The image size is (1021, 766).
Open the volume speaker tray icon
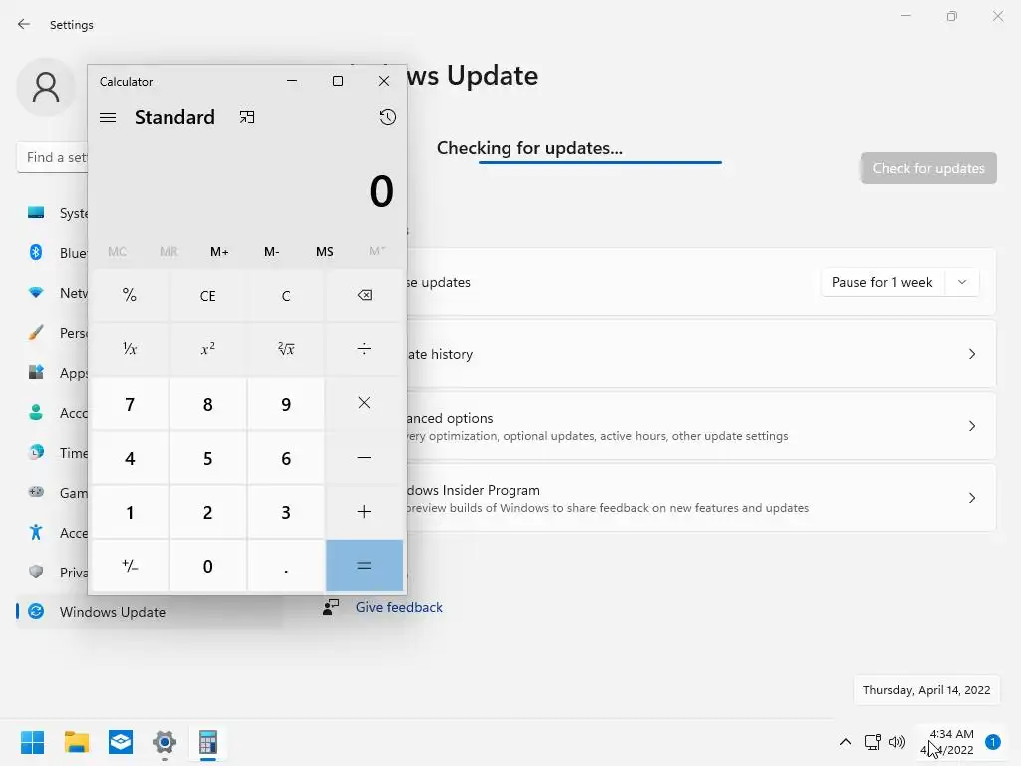pyautogui.click(x=897, y=742)
